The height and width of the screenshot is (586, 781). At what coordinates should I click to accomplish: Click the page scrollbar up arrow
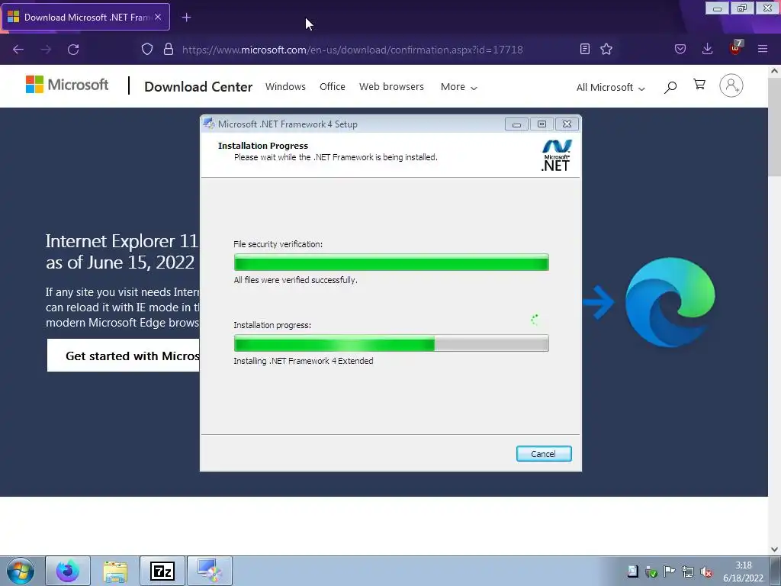(774, 71)
